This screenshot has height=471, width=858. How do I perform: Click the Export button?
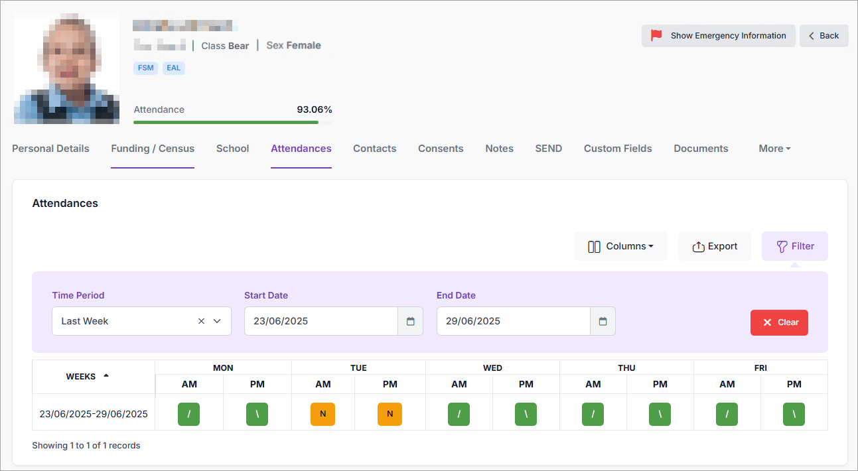pos(714,246)
